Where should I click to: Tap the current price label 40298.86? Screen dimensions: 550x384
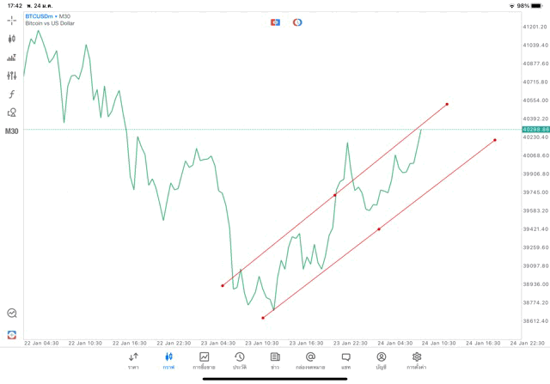pyautogui.click(x=535, y=129)
